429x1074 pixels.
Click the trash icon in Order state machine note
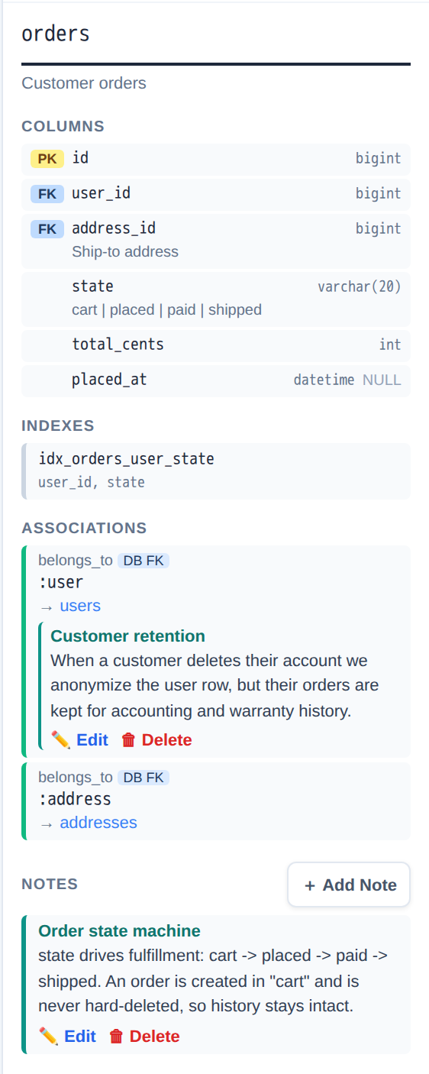116,1036
